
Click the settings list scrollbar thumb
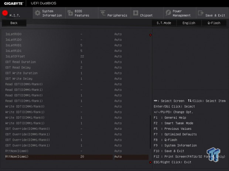coord(150,132)
